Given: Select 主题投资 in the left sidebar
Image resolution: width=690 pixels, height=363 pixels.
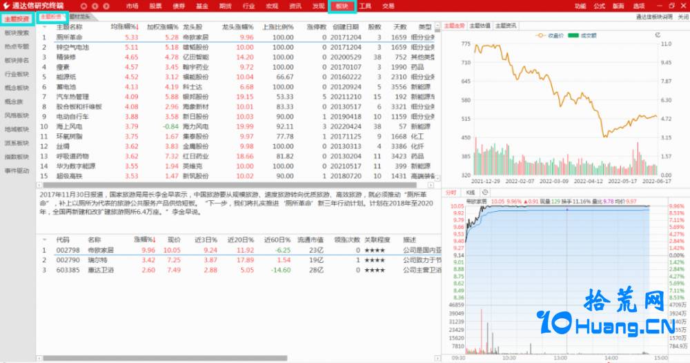Looking at the screenshot, I should point(17,19).
